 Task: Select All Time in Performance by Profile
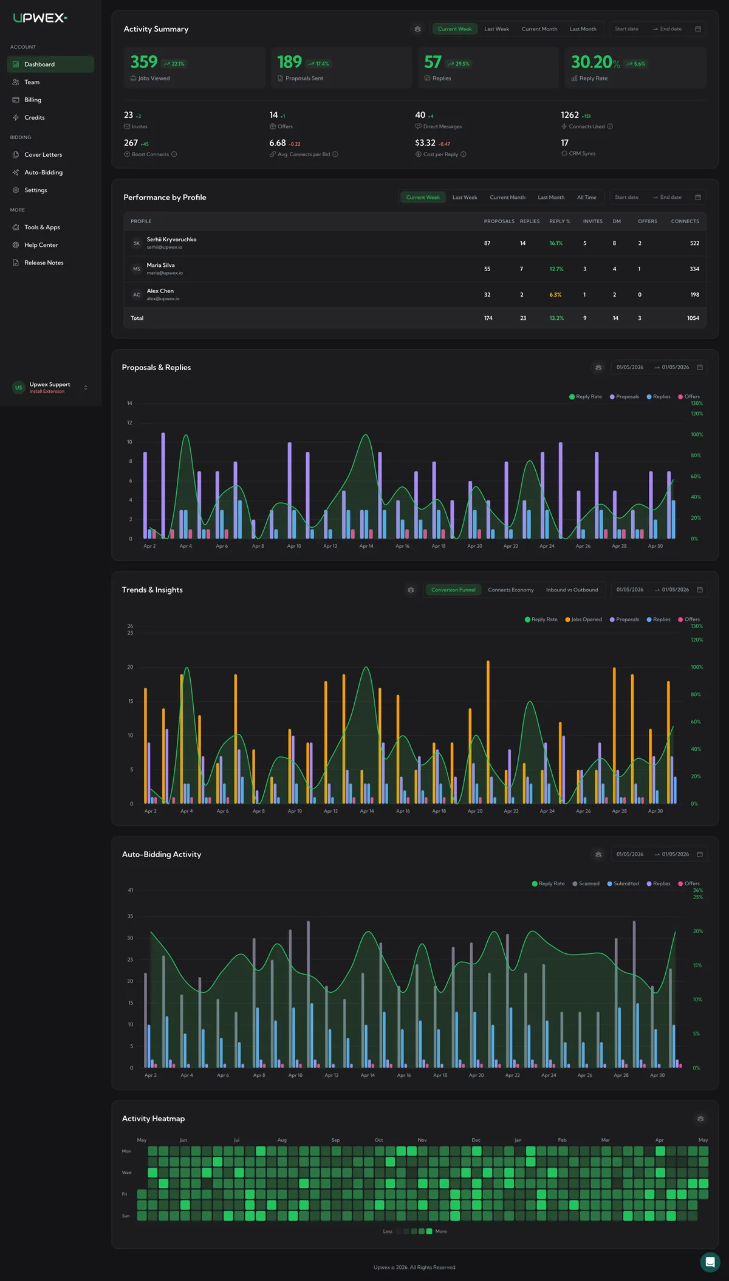(x=586, y=197)
